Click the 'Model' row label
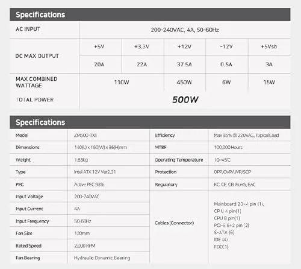 [22, 135]
